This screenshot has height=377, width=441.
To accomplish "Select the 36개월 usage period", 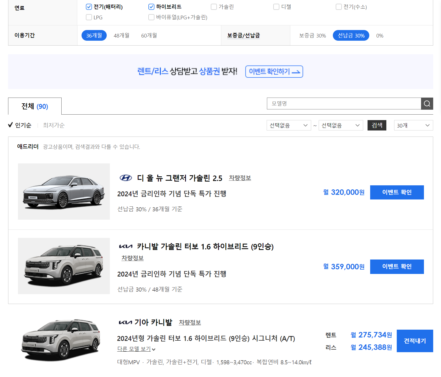I will [94, 36].
